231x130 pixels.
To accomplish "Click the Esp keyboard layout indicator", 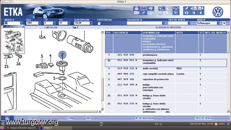I will pyautogui.click(x=157, y=124).
